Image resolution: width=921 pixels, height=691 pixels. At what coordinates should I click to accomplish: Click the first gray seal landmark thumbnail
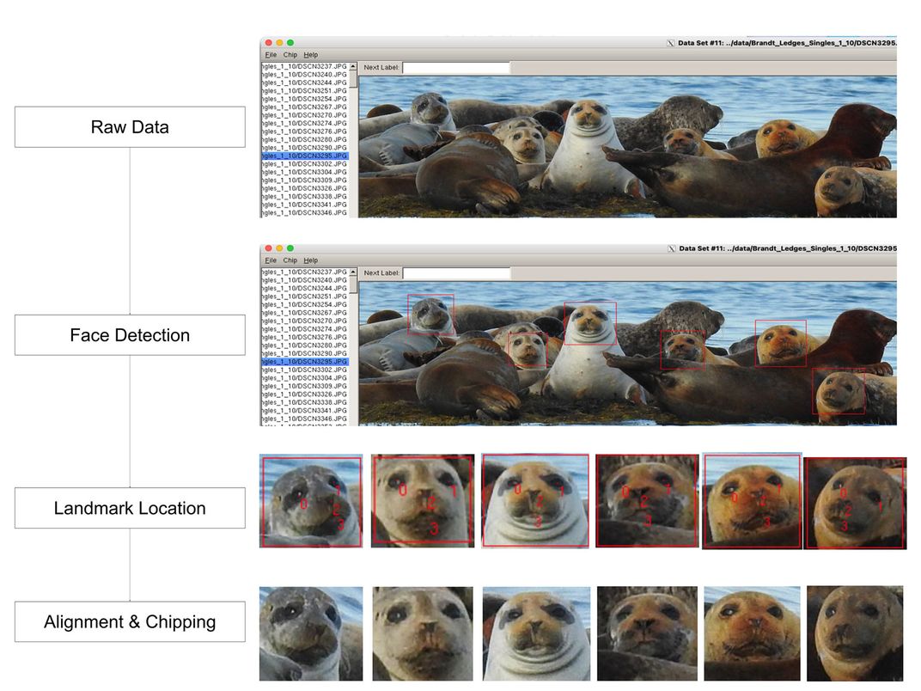pyautogui.click(x=311, y=501)
